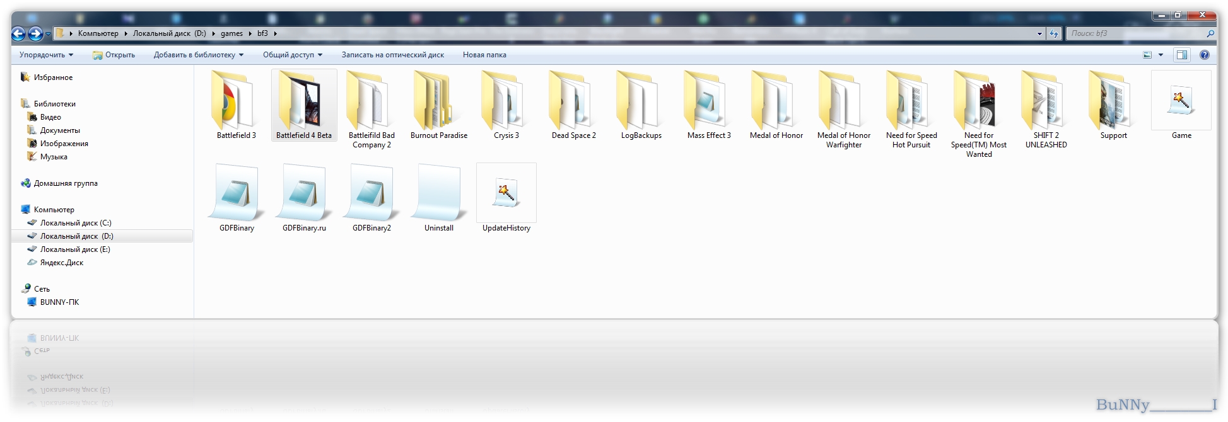1228x422 pixels.
Task: Open the view options dropdown arrow
Action: tap(1161, 55)
